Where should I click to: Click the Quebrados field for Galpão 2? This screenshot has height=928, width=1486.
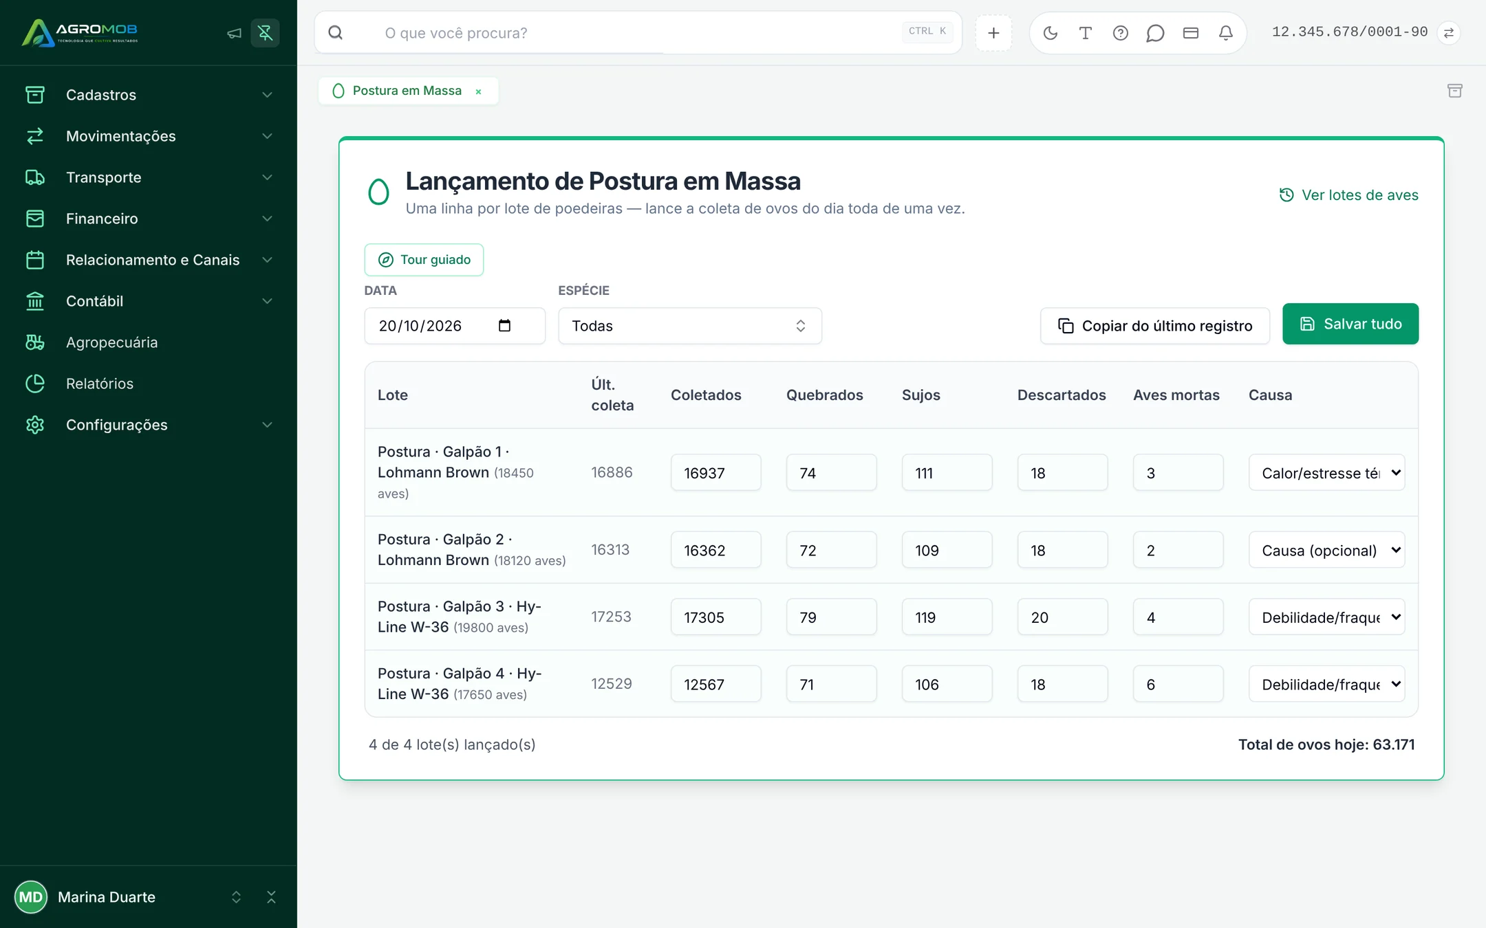831,550
